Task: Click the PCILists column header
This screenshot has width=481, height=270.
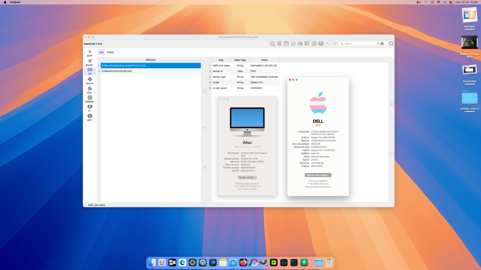Action: pyautogui.click(x=151, y=60)
